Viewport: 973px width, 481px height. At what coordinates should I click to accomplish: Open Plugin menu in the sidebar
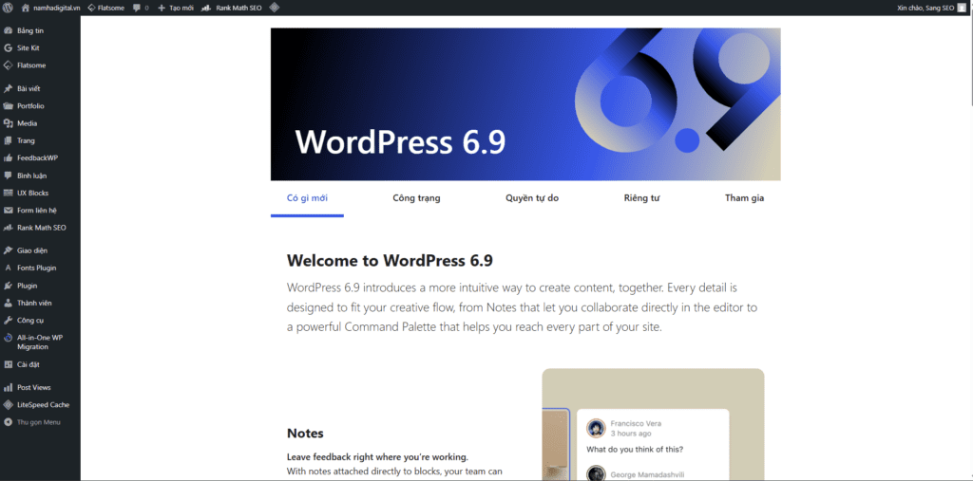point(27,286)
